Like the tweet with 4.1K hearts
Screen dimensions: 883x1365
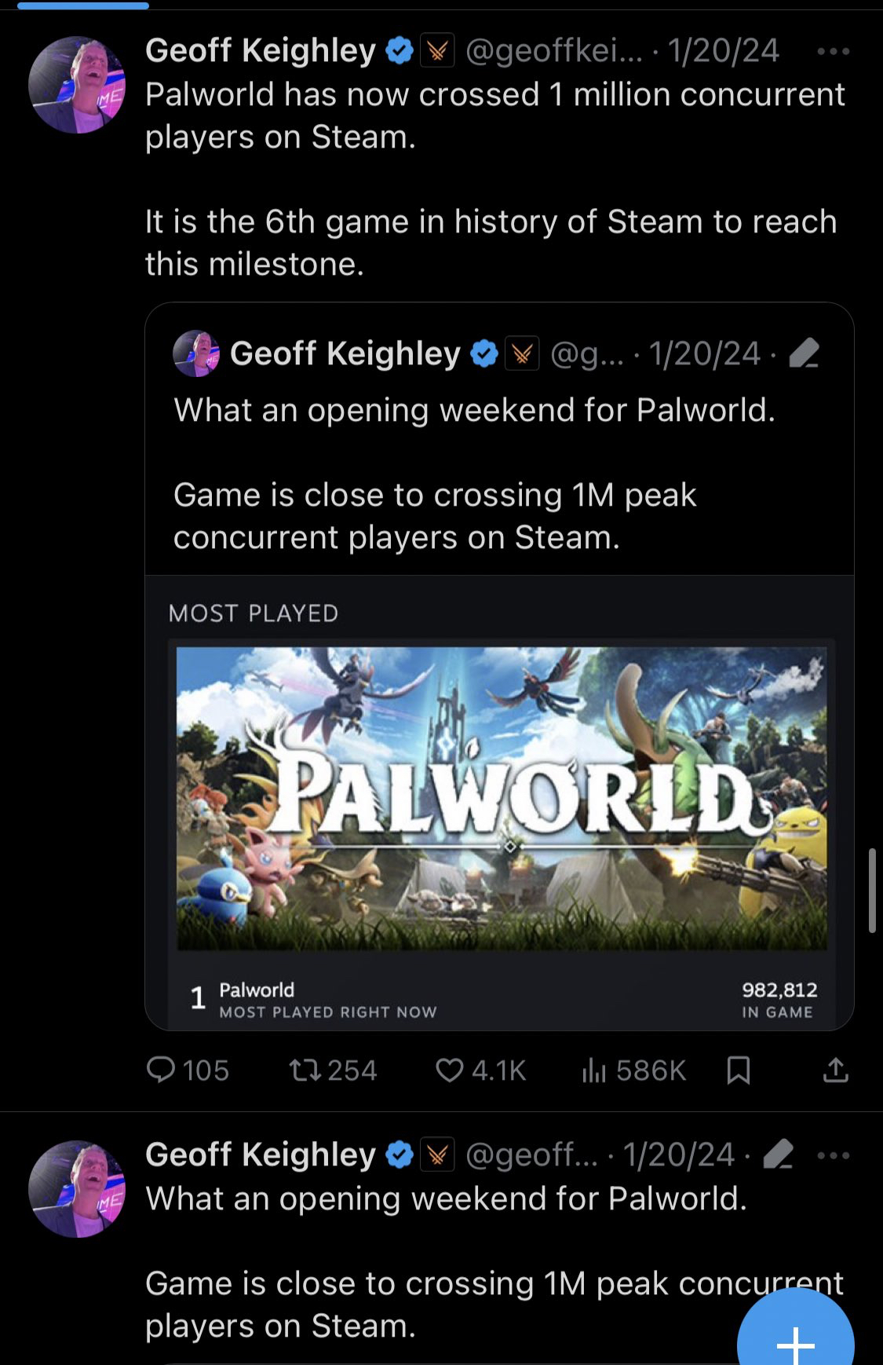tap(450, 1070)
